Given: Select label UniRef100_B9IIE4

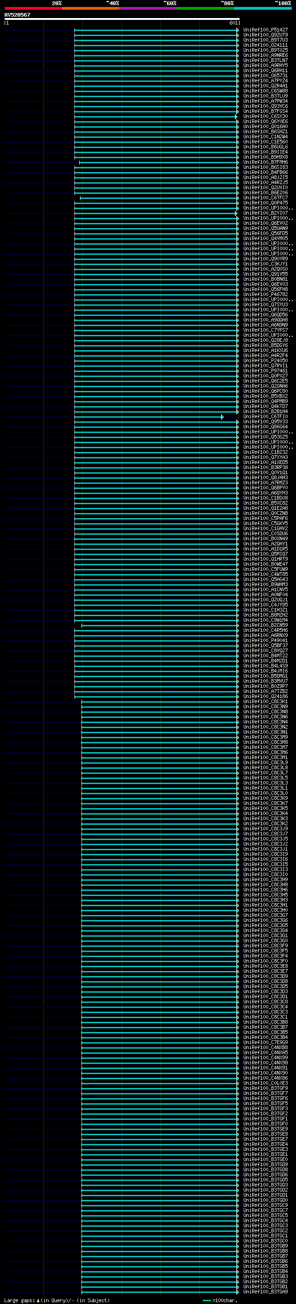Looking at the screenshot, I should (x=265, y=152).
